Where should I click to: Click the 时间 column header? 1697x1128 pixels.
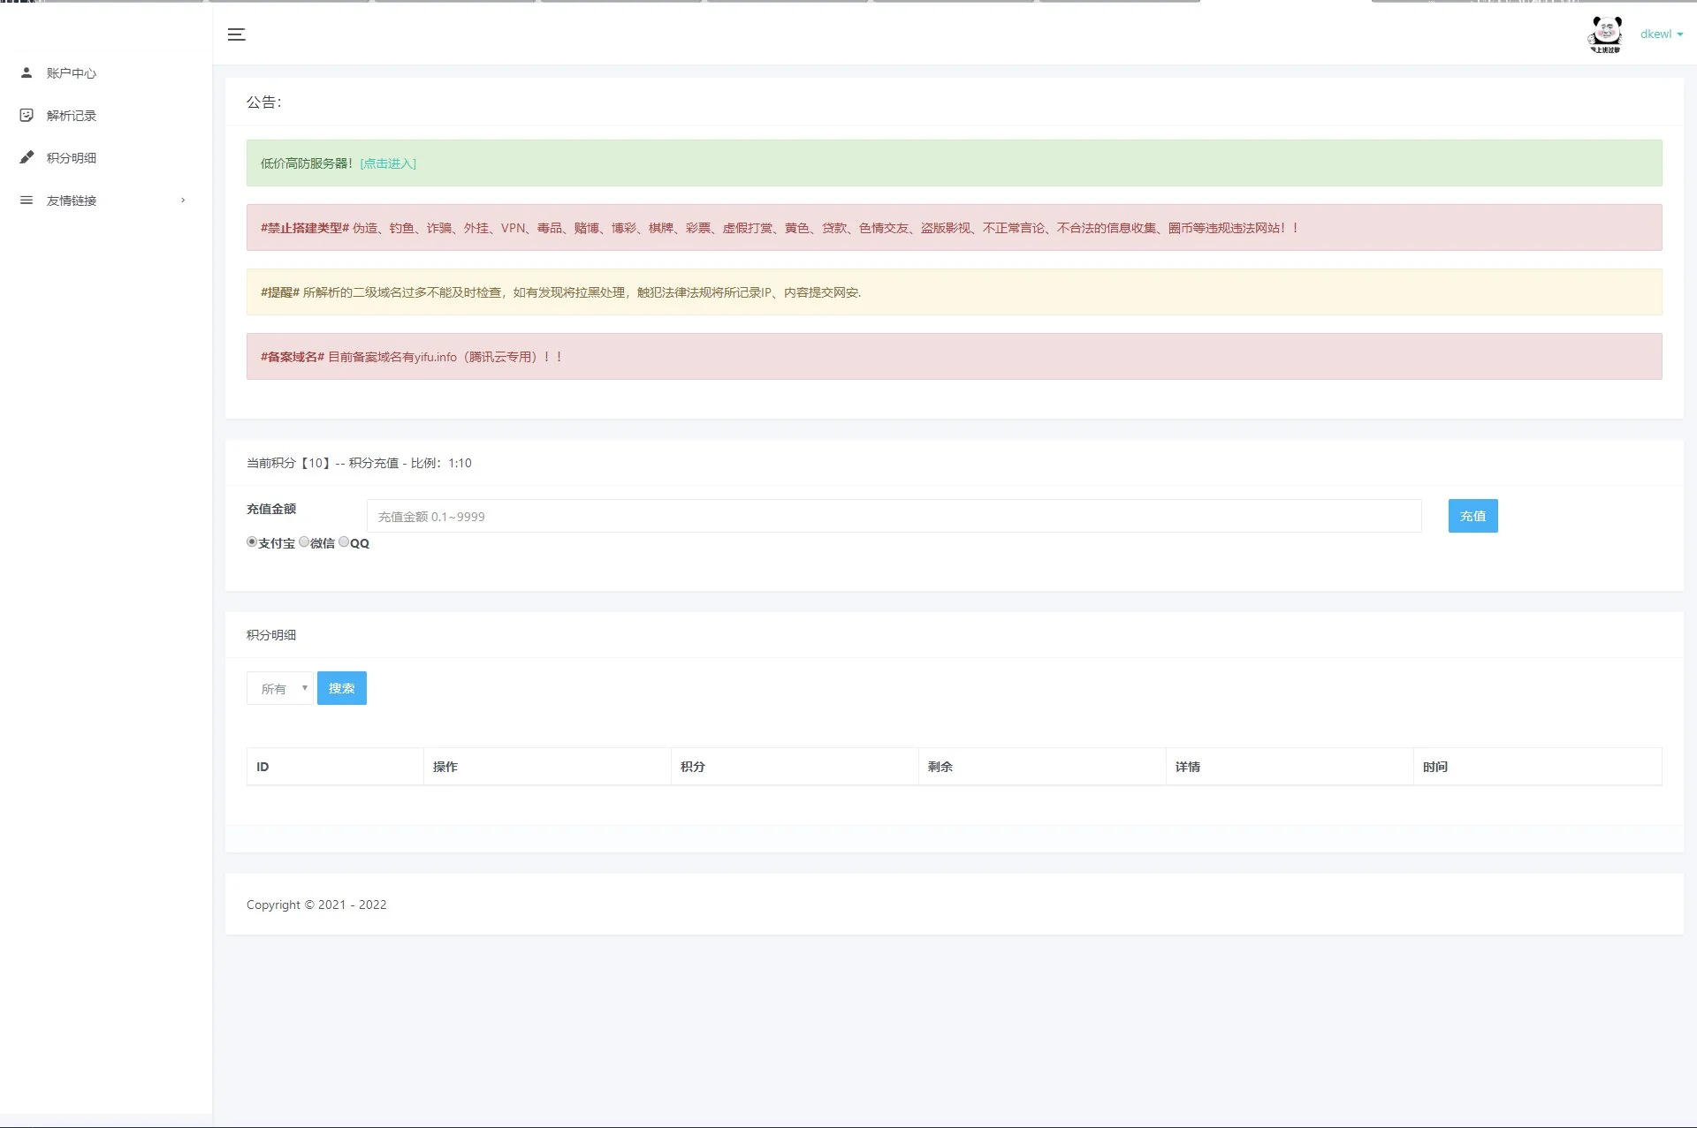(x=1434, y=767)
